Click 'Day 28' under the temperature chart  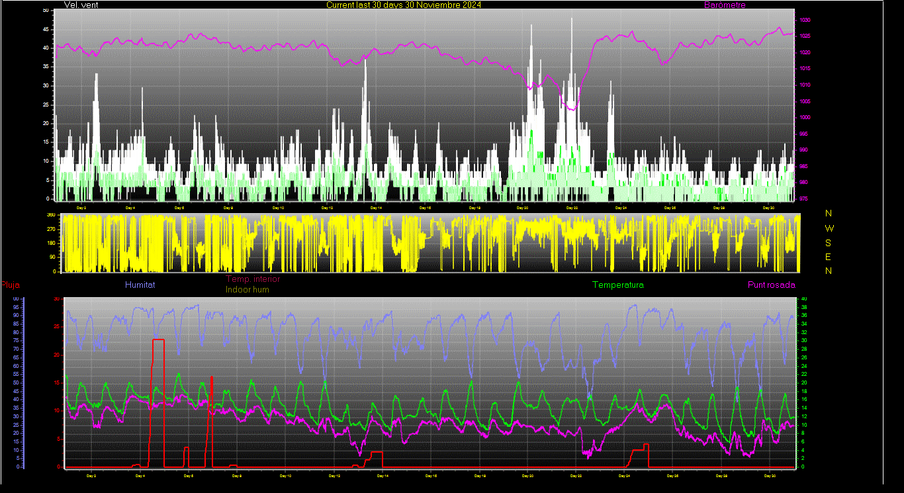point(721,475)
